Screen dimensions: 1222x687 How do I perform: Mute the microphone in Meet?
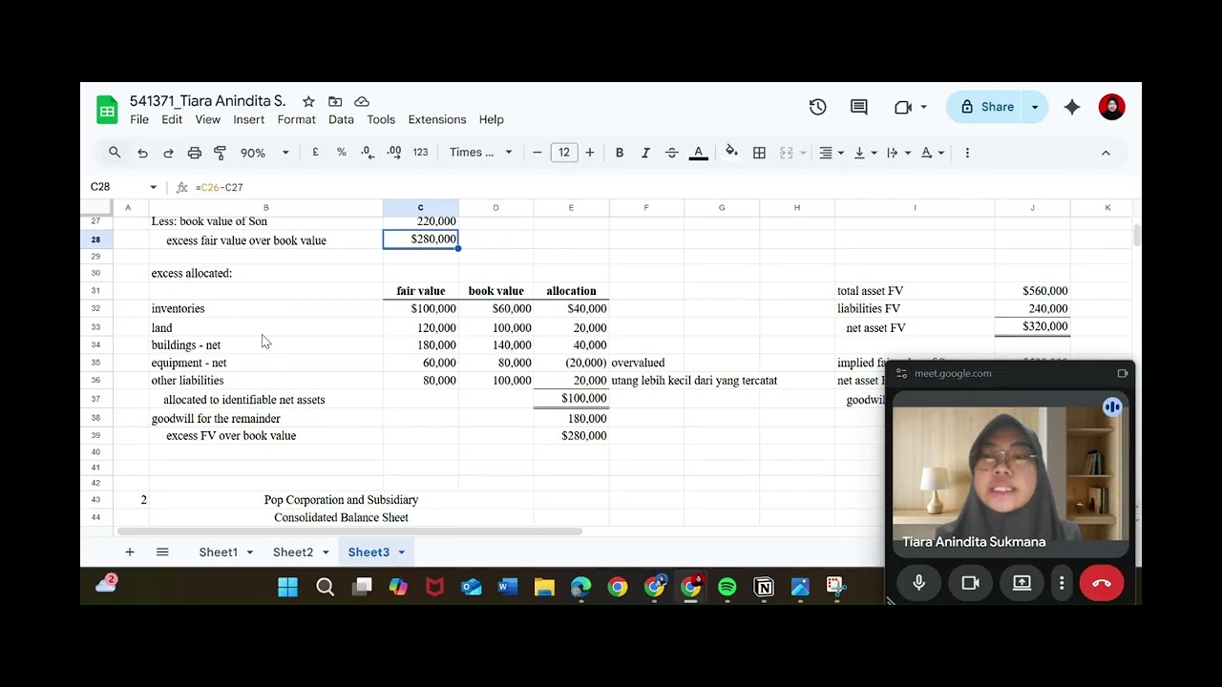919,583
